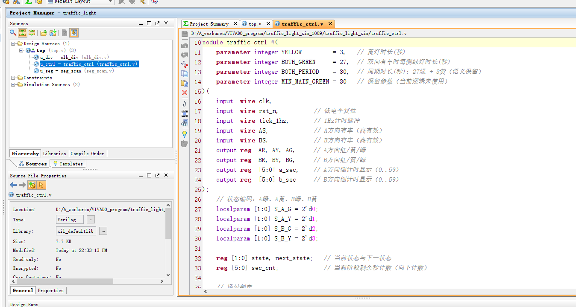Viewport: 576px width, 307px height.
Task: Click the Library field xil_defaultlib
Action: (76, 231)
